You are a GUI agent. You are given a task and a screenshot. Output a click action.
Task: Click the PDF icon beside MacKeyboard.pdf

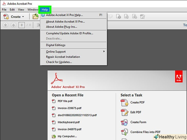pyautogui.click(x=54, y=122)
